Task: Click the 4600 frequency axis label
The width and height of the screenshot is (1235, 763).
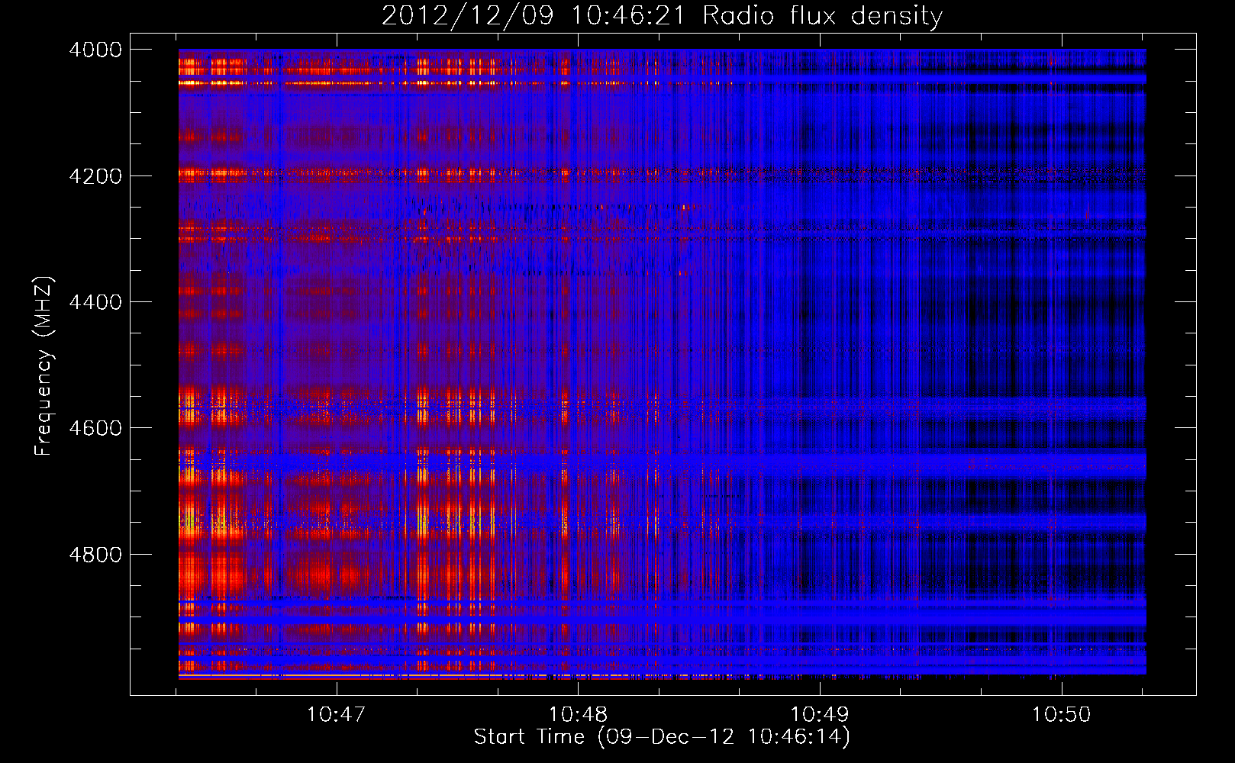Action: tap(95, 428)
